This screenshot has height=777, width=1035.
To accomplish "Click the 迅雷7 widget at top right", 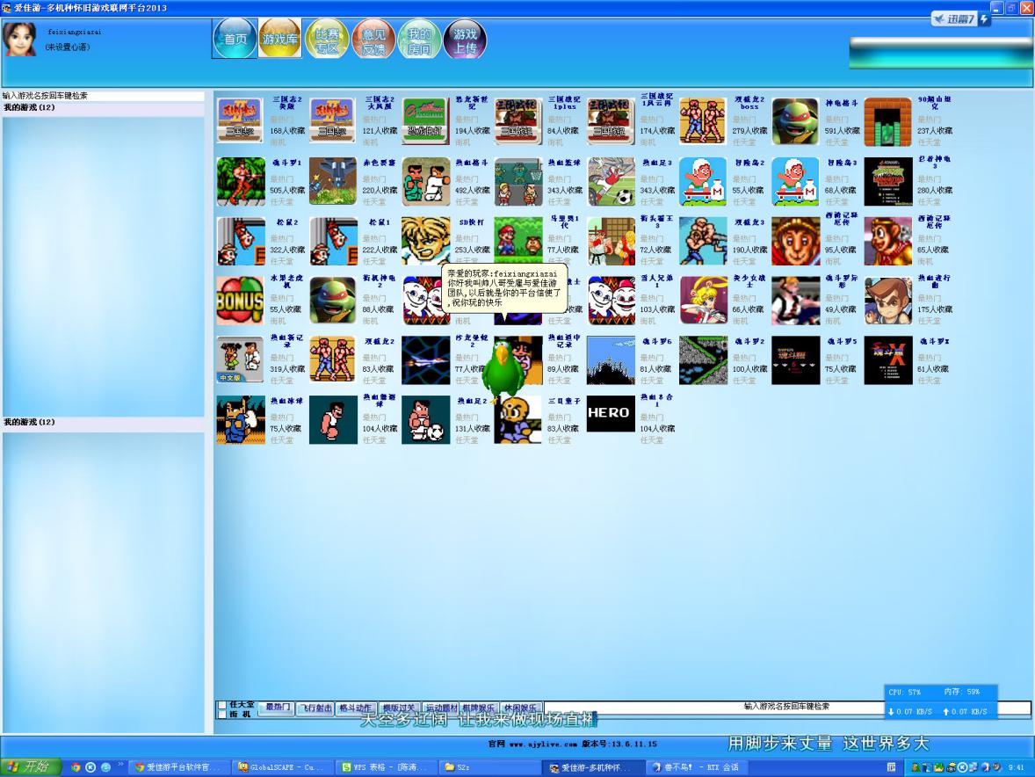I will (961, 19).
